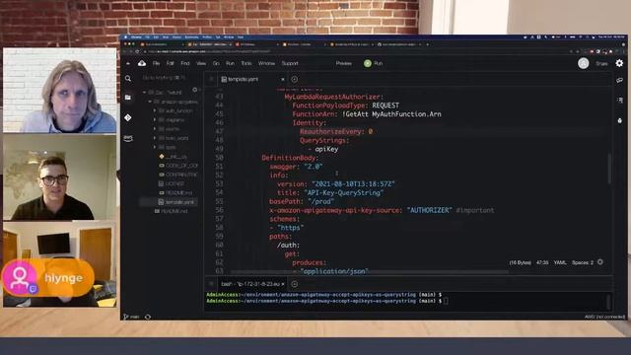The width and height of the screenshot is (631, 355).
Task: Open the Find menu
Action: coord(185,63)
